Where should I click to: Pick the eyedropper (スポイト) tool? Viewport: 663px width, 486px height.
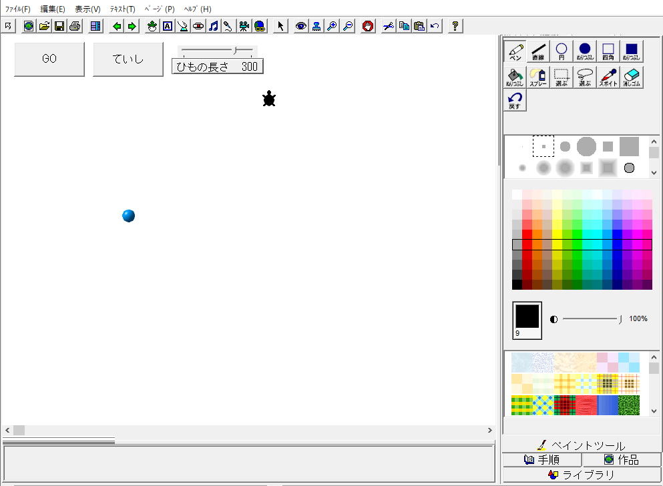608,77
